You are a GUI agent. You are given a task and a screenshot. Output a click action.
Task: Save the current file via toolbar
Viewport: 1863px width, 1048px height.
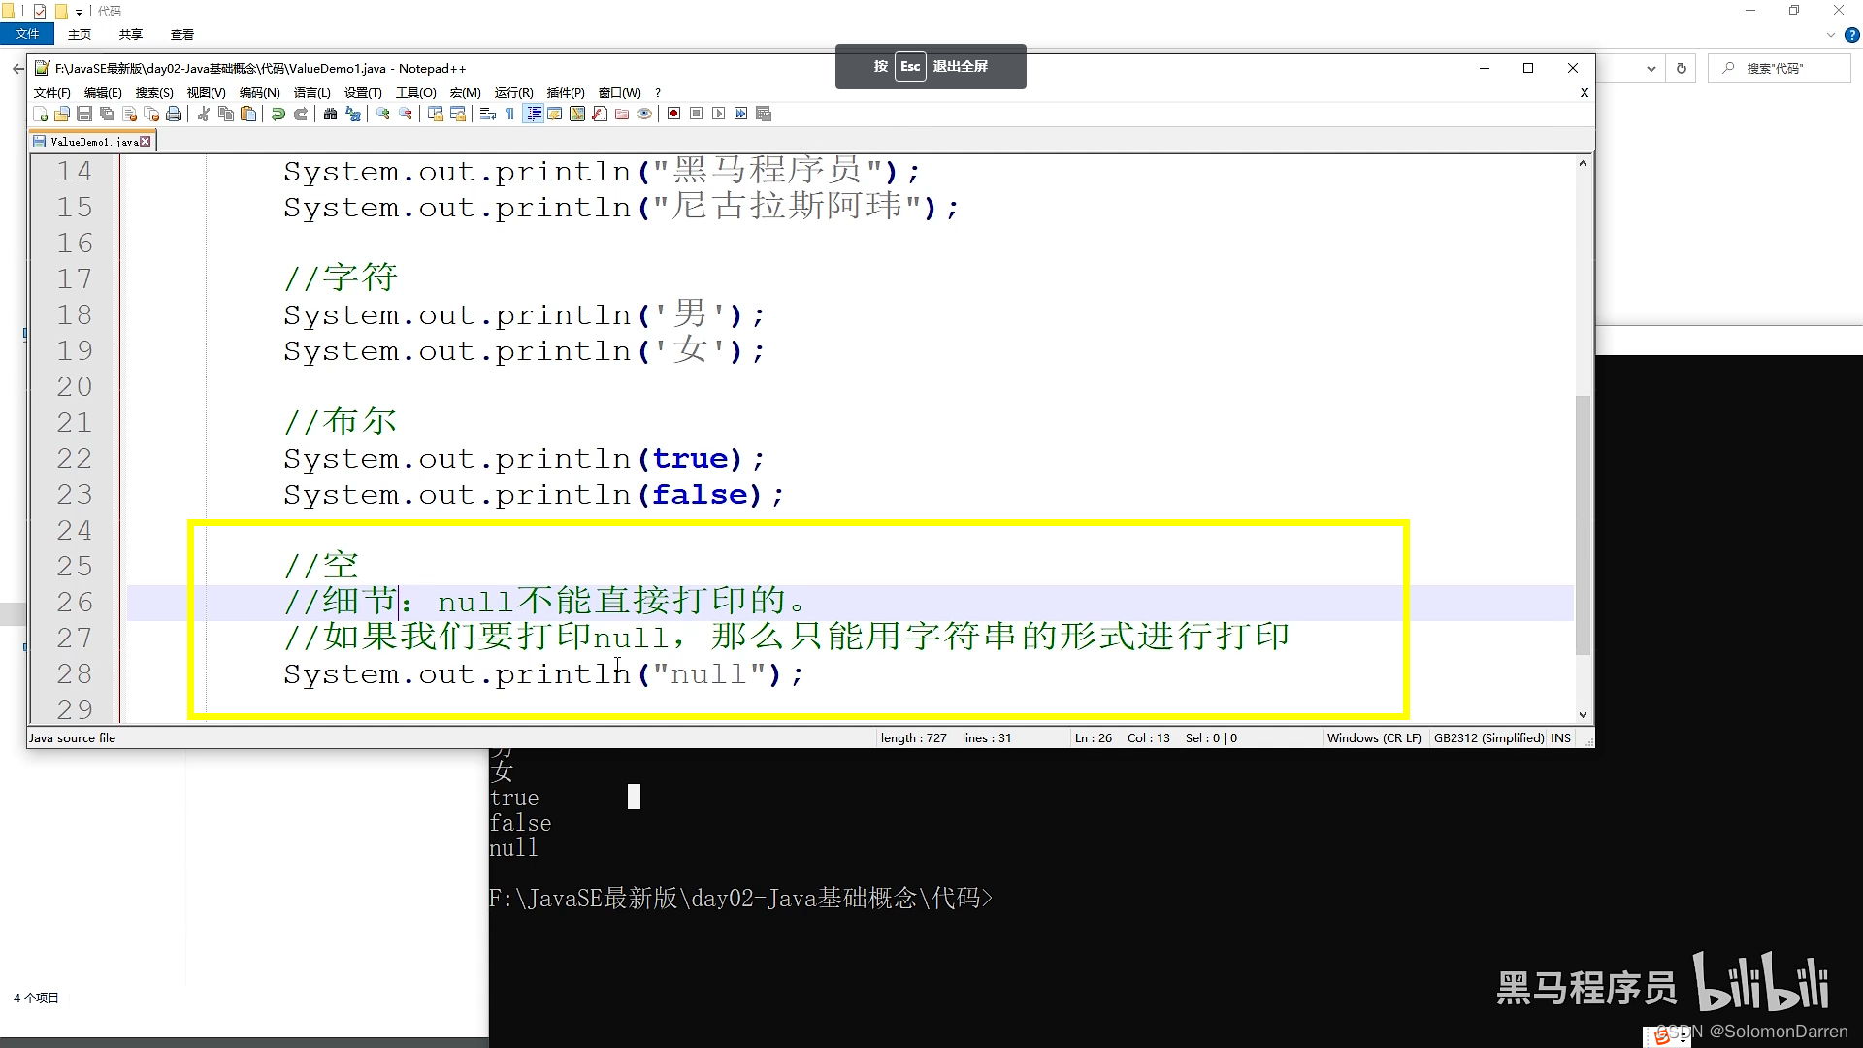(x=84, y=114)
